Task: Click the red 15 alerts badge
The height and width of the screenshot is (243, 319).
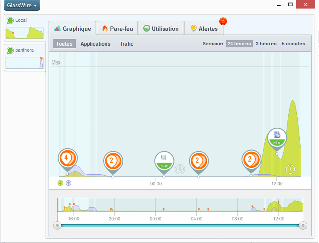Action: [x=223, y=21]
